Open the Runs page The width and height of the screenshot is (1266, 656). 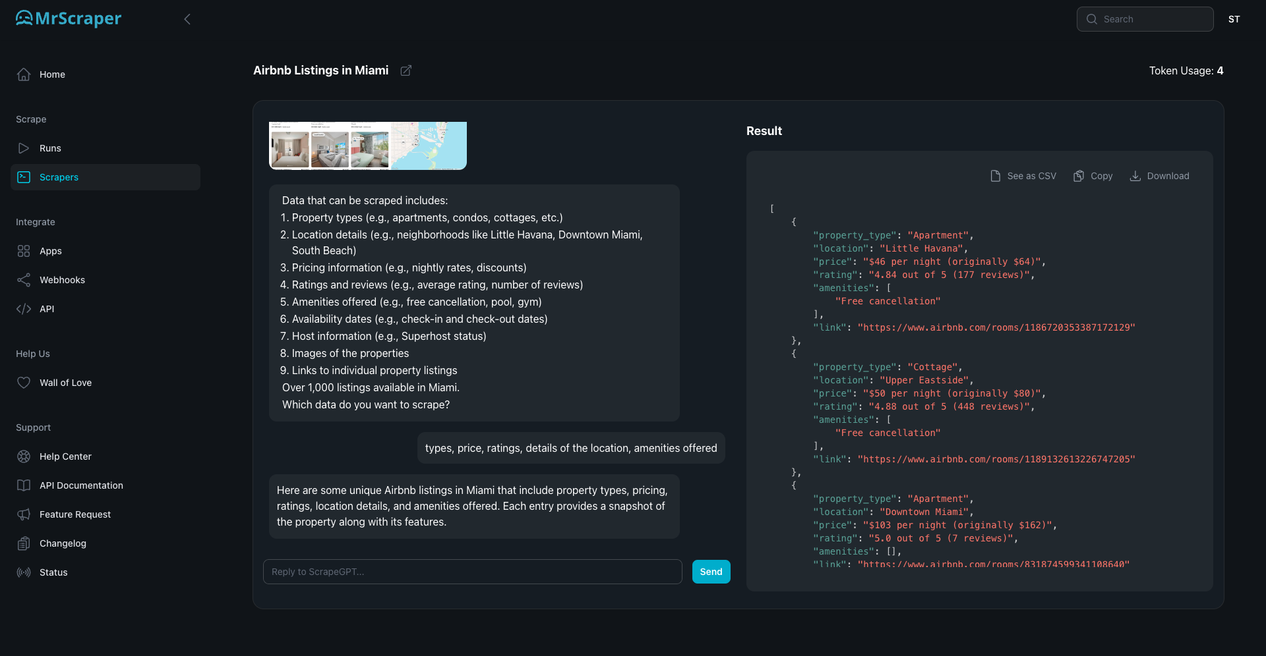(105, 148)
